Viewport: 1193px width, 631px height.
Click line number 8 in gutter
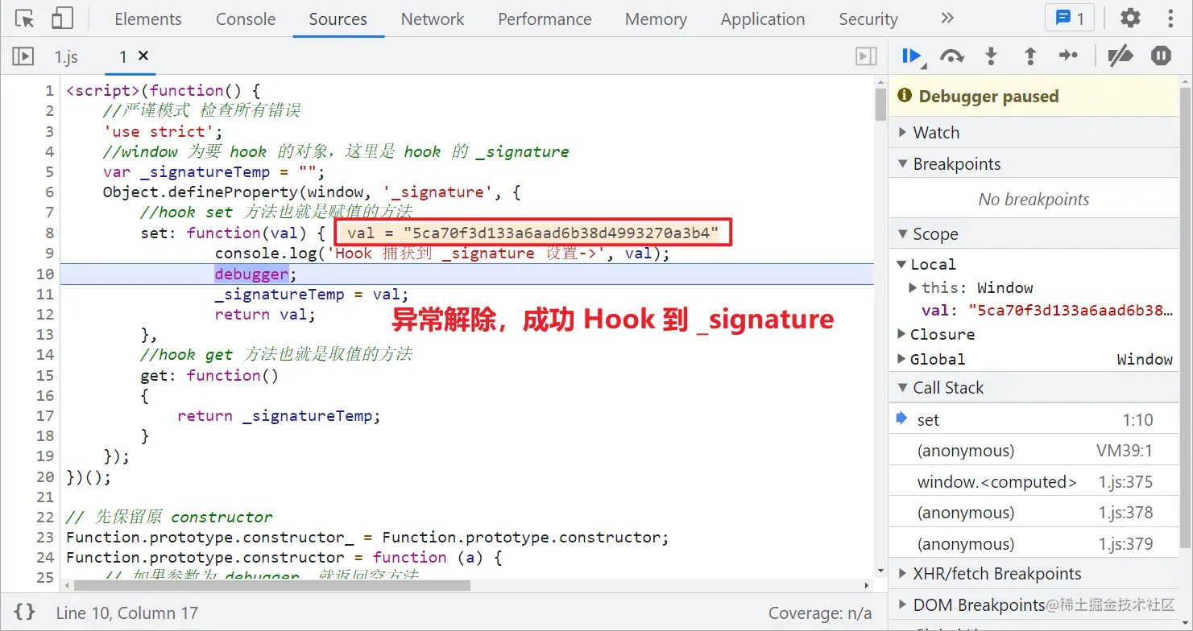click(x=49, y=233)
